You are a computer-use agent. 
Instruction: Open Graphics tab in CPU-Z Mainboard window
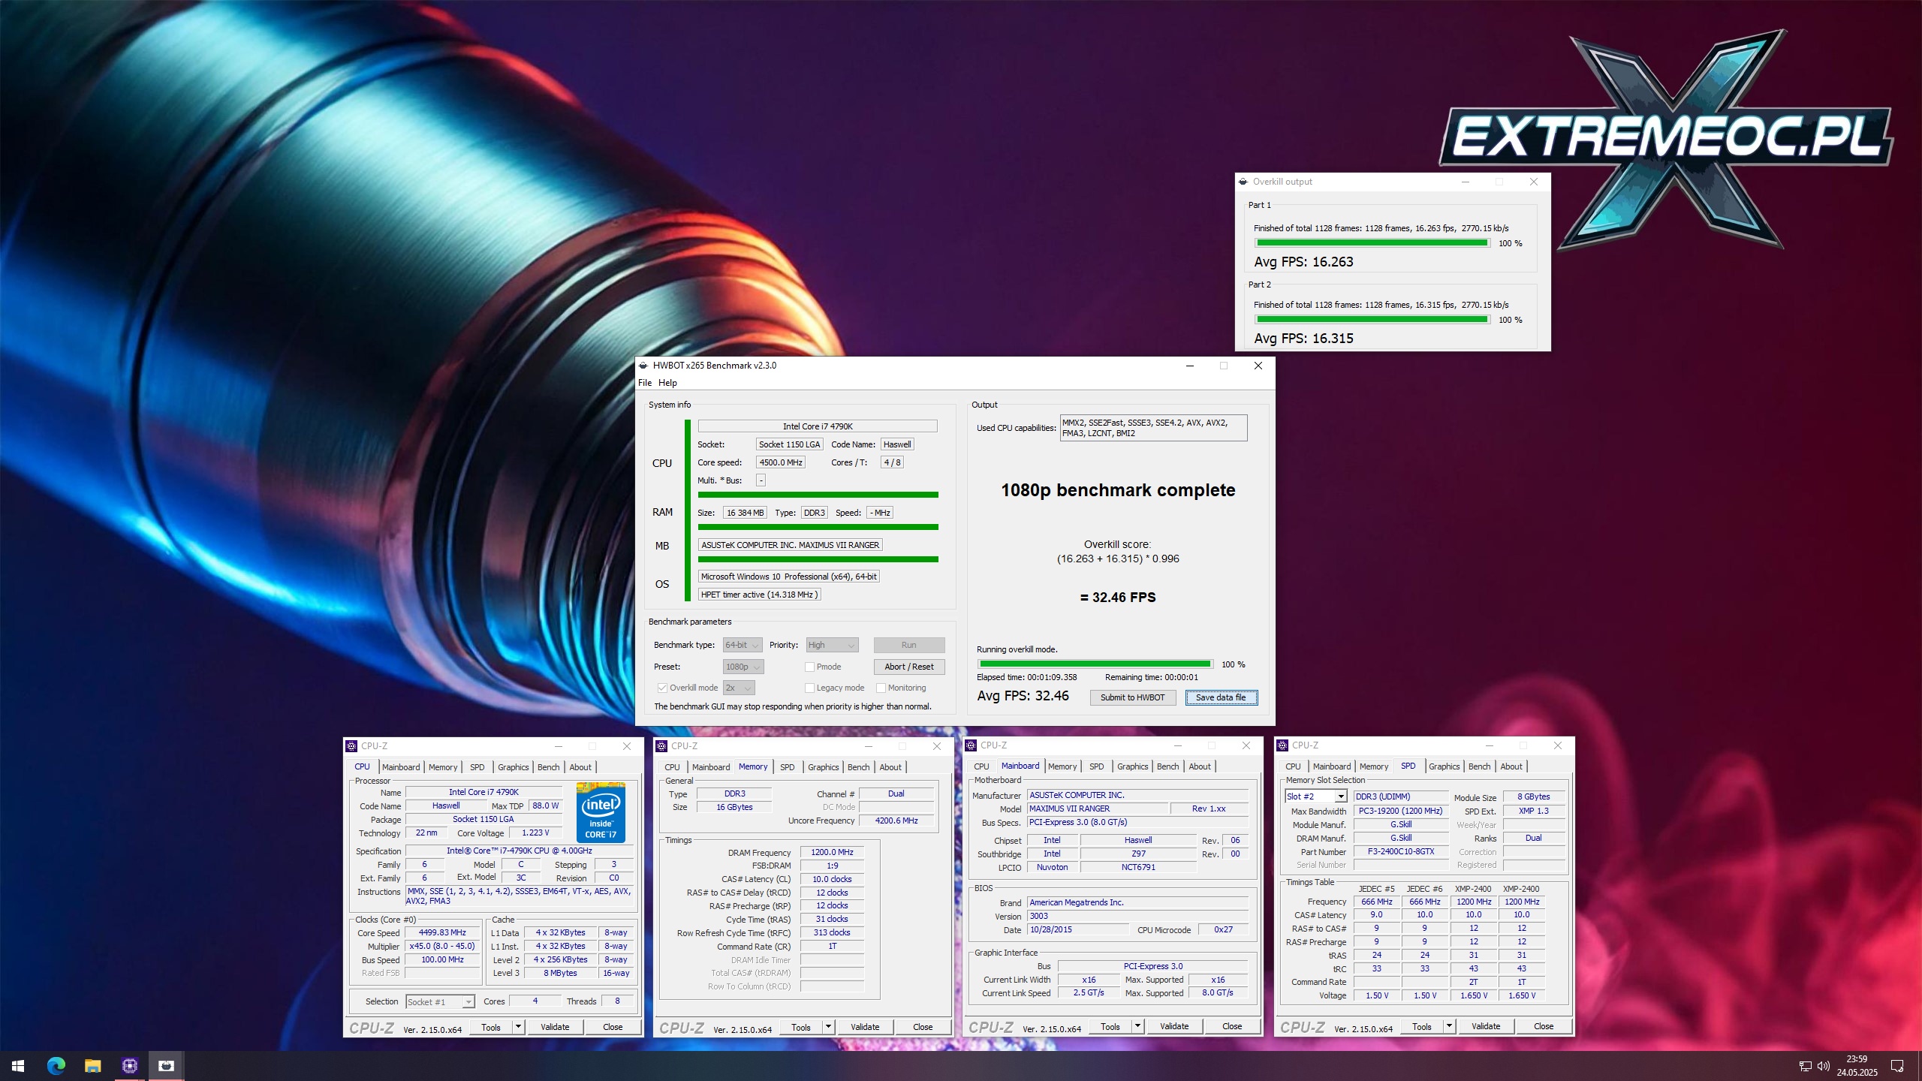coord(1132,766)
